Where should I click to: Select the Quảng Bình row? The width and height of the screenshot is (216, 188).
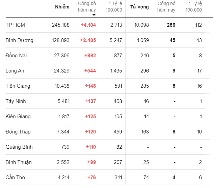tap(19, 147)
